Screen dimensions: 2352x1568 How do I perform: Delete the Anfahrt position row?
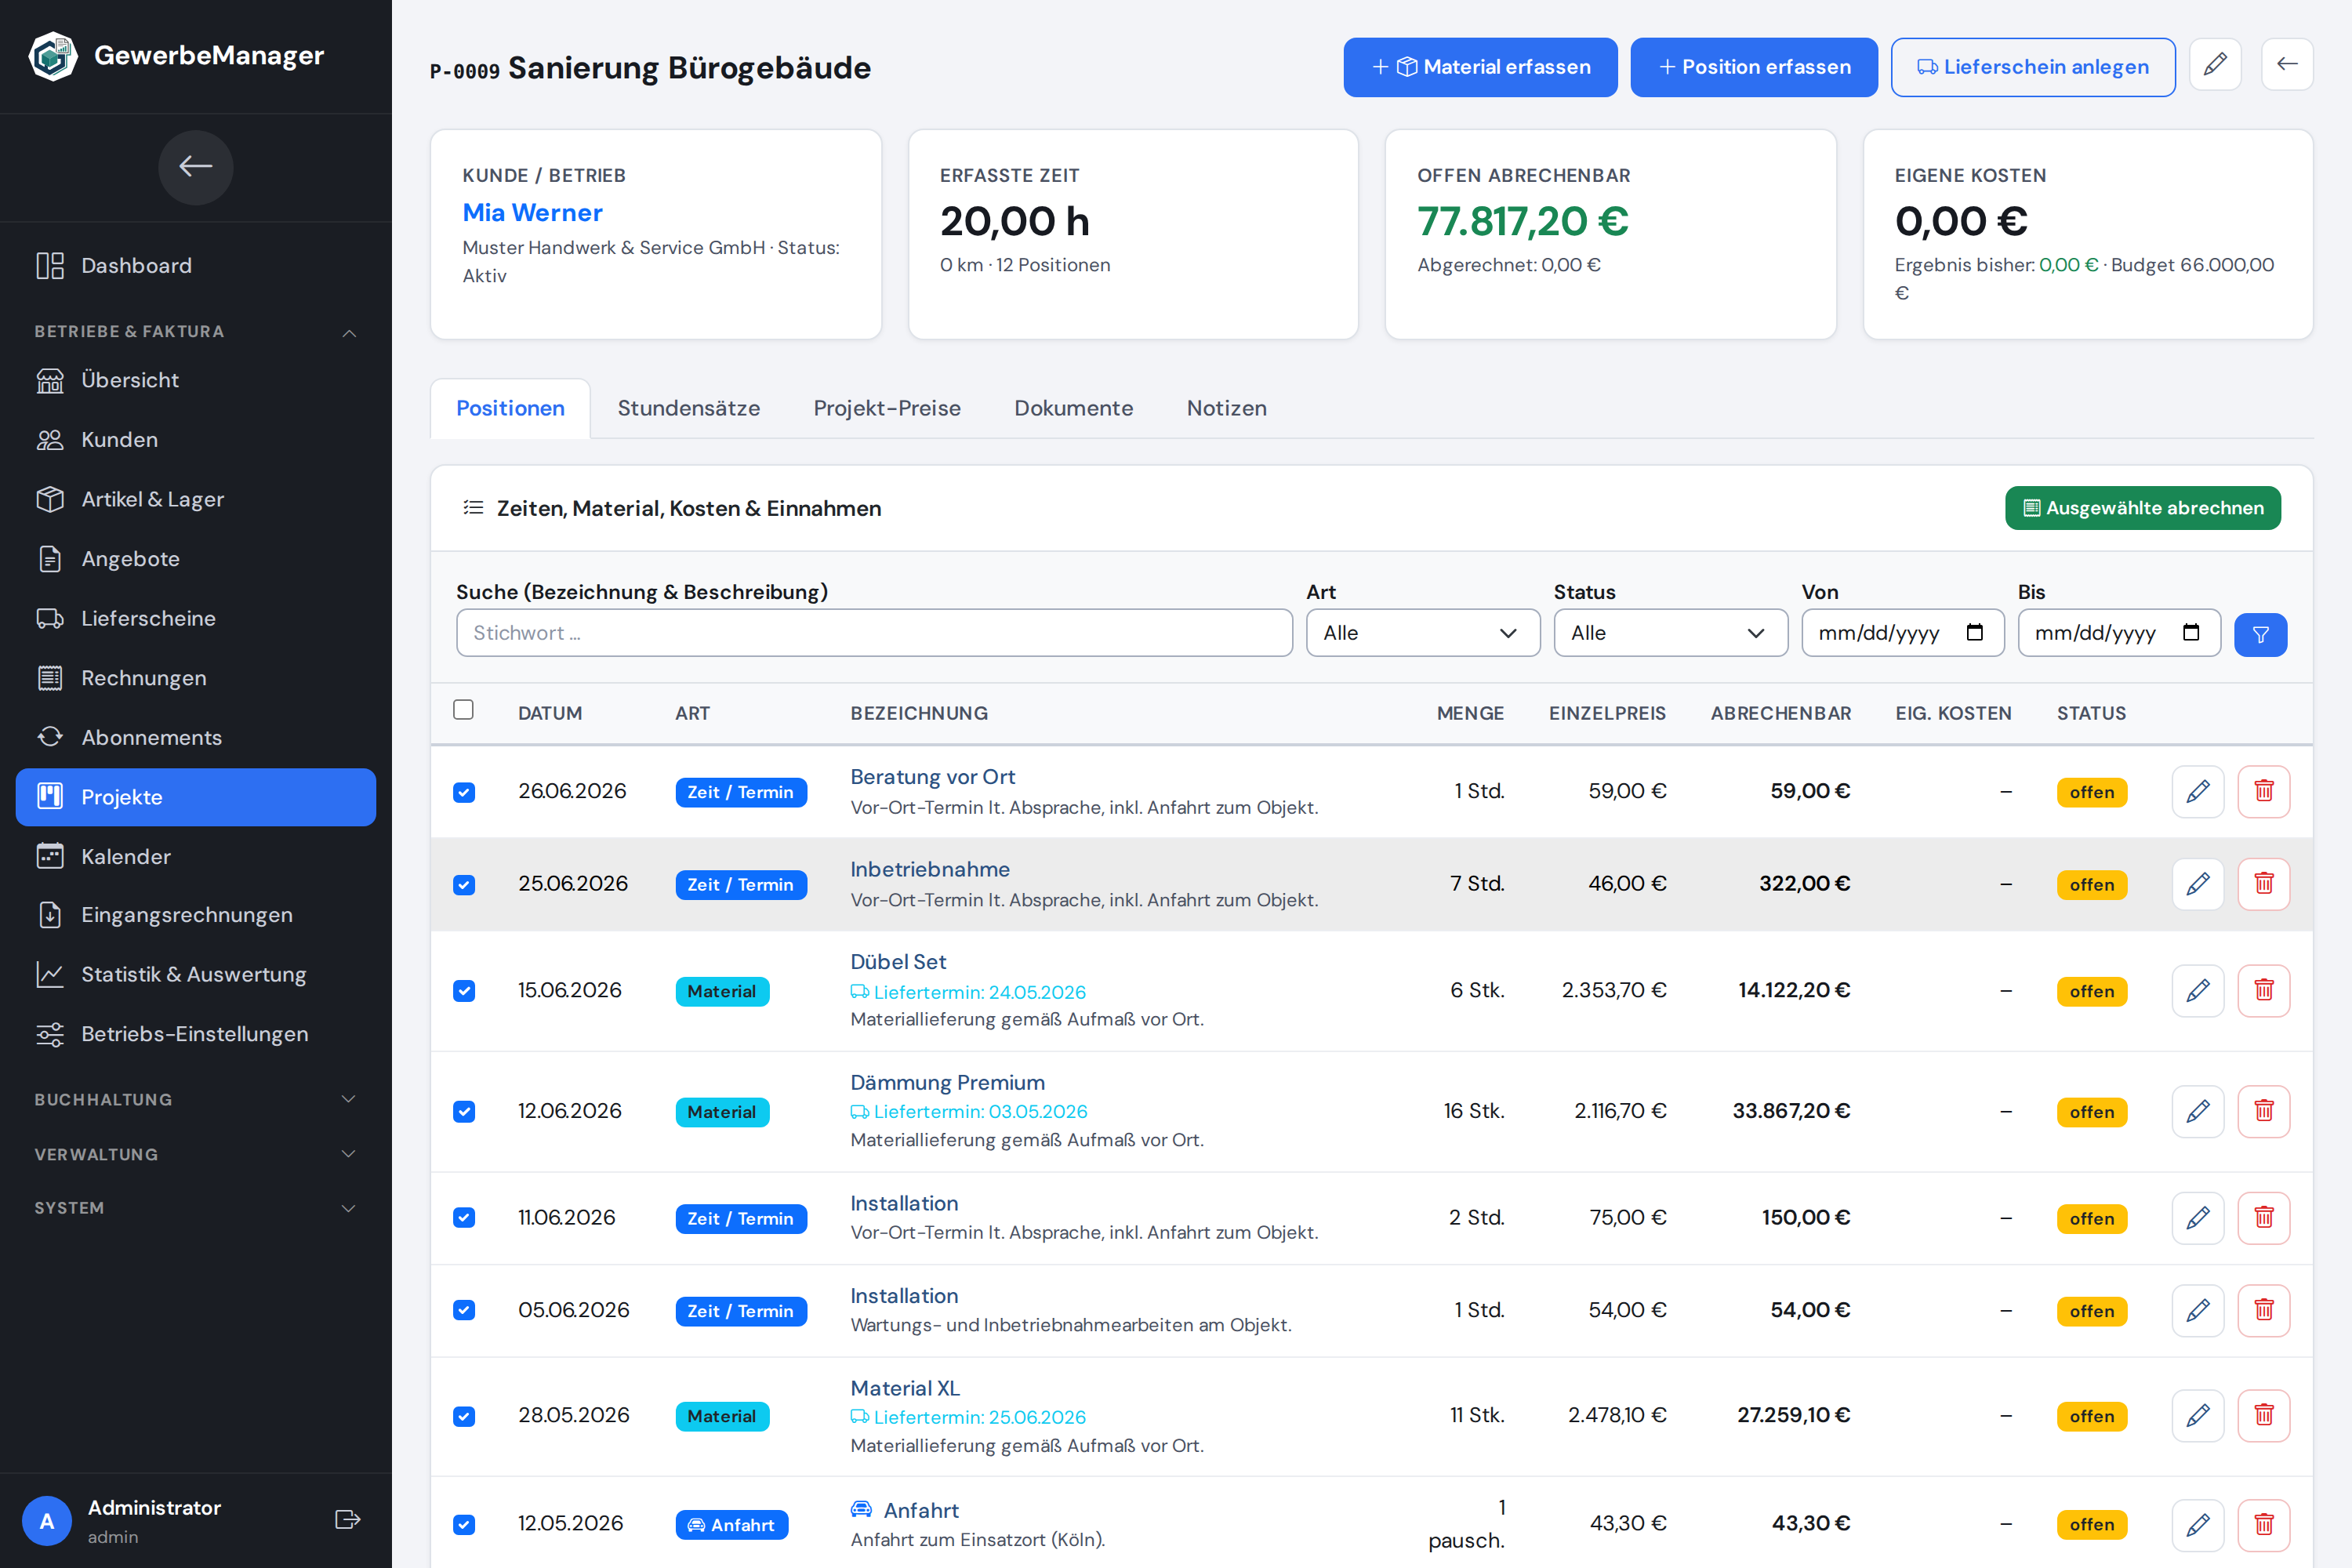pyautogui.click(x=2264, y=1525)
